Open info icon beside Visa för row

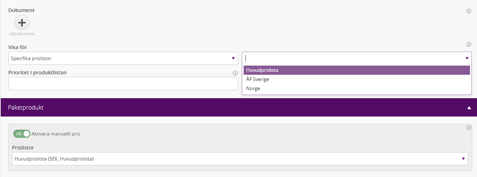pyautogui.click(x=469, y=44)
